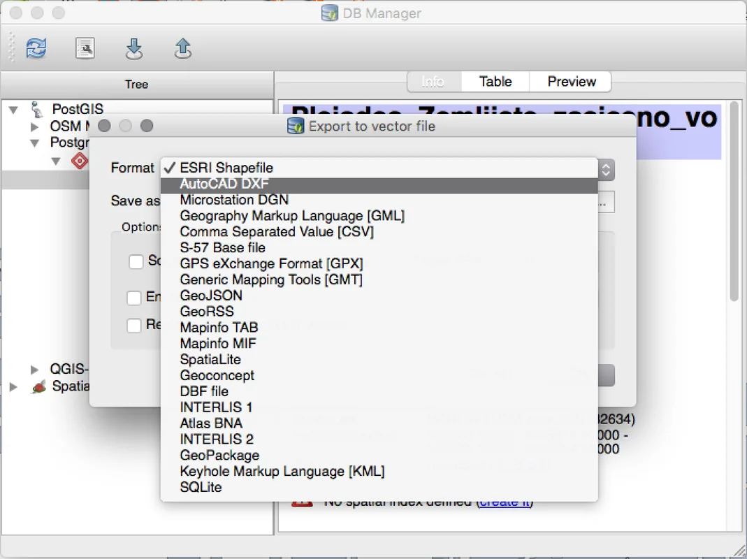Collapse the PostGIS tree node

pyautogui.click(x=13, y=110)
